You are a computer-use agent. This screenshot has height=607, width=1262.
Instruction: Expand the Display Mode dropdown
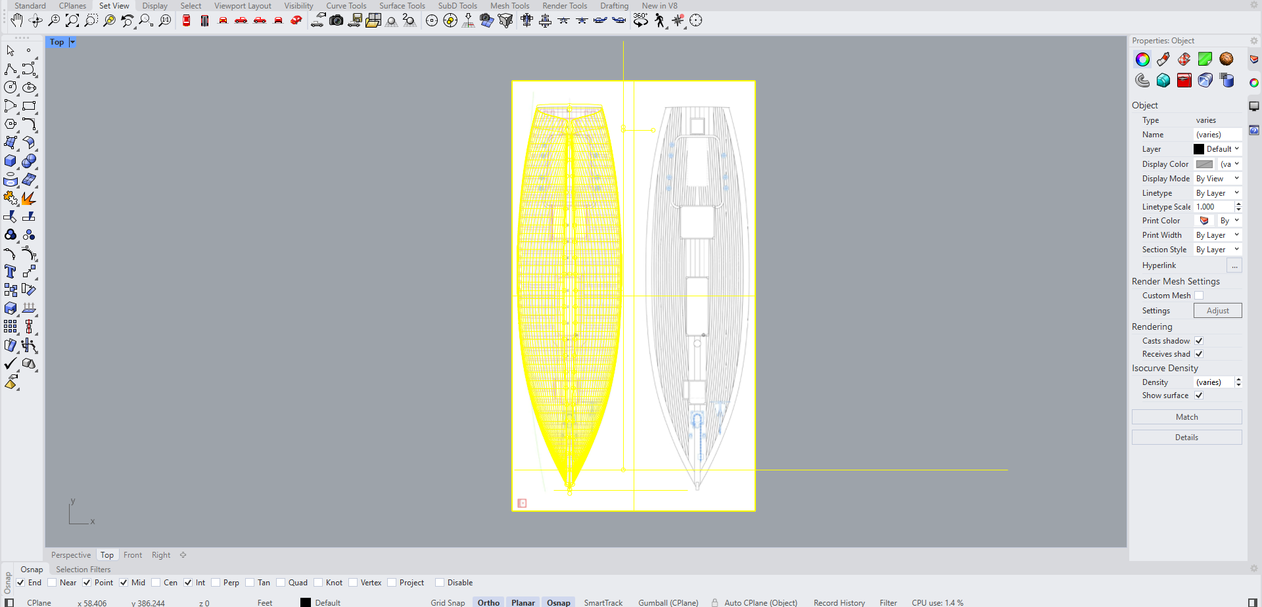tap(1217, 179)
